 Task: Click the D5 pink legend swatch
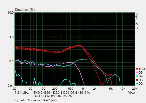(137, 73)
